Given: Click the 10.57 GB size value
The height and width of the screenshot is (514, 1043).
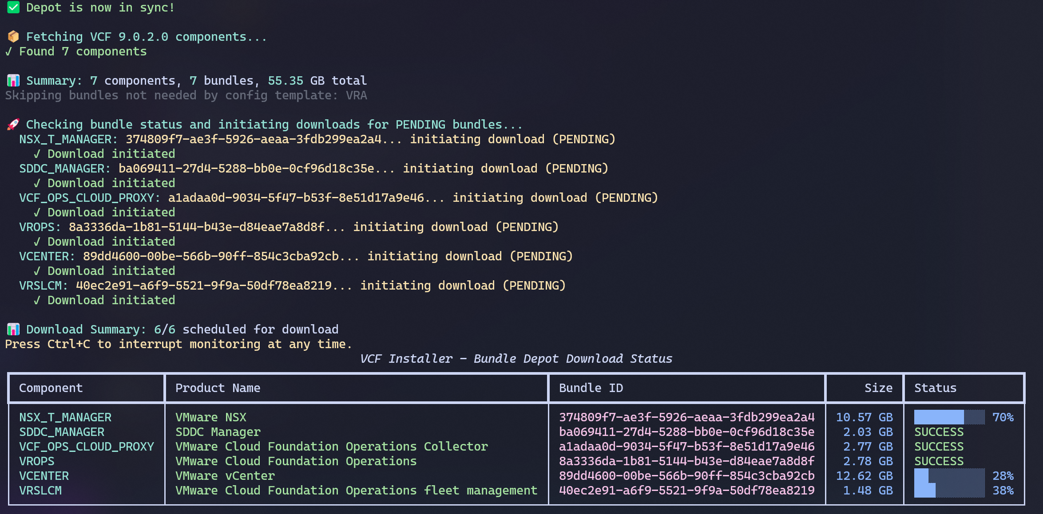Looking at the screenshot, I should click(864, 417).
